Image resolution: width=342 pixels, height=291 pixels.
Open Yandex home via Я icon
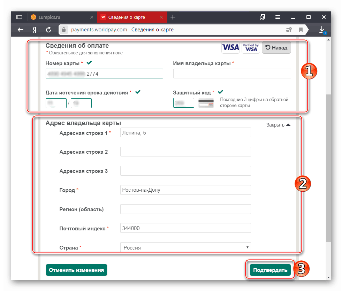click(34, 30)
